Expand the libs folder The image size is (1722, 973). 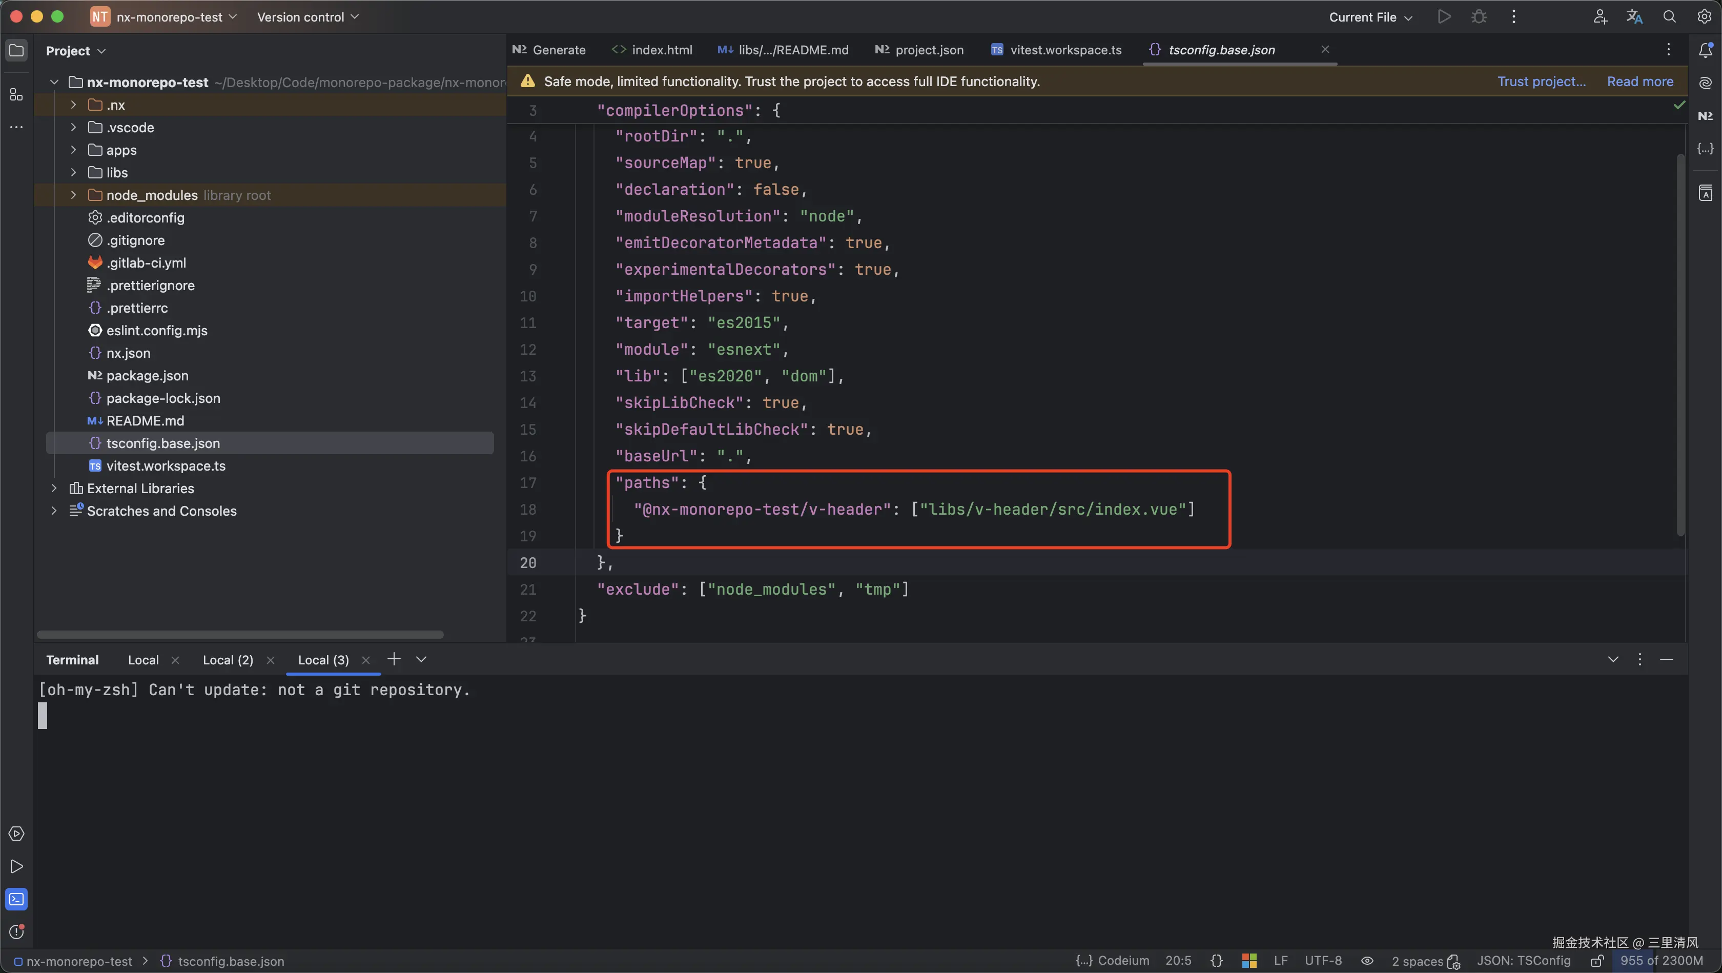[73, 173]
